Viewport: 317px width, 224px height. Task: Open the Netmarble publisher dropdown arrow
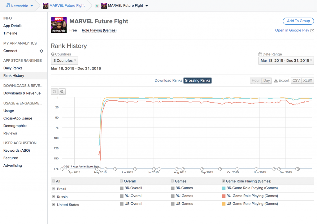click(32, 6)
